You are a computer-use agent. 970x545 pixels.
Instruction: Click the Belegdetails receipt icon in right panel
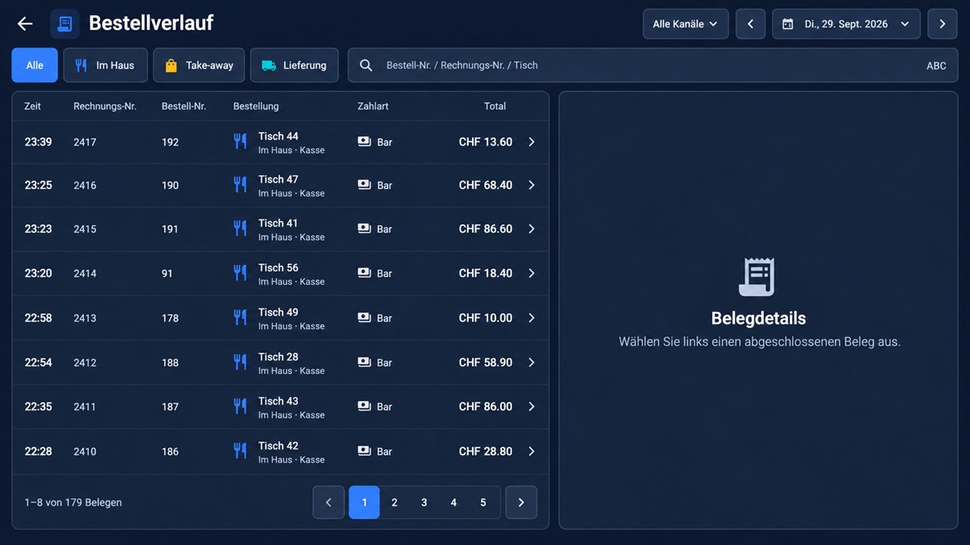[757, 277]
